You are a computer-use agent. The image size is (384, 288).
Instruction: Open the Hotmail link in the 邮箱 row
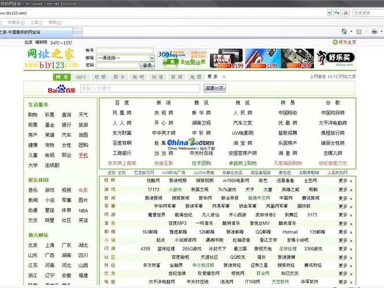coord(290,232)
